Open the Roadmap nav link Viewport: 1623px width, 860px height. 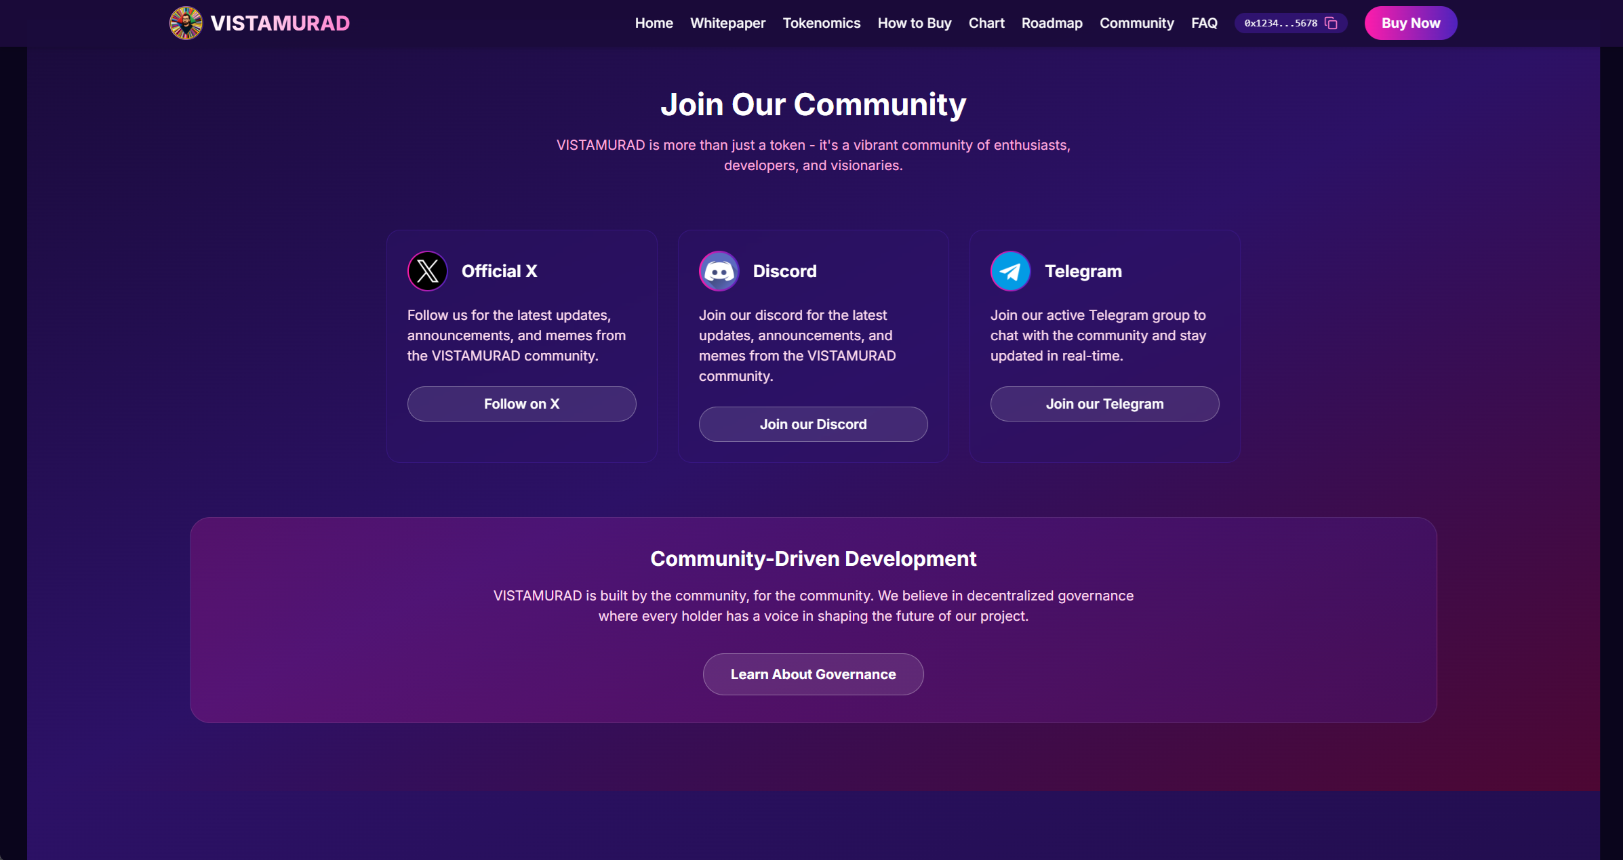[x=1051, y=23]
